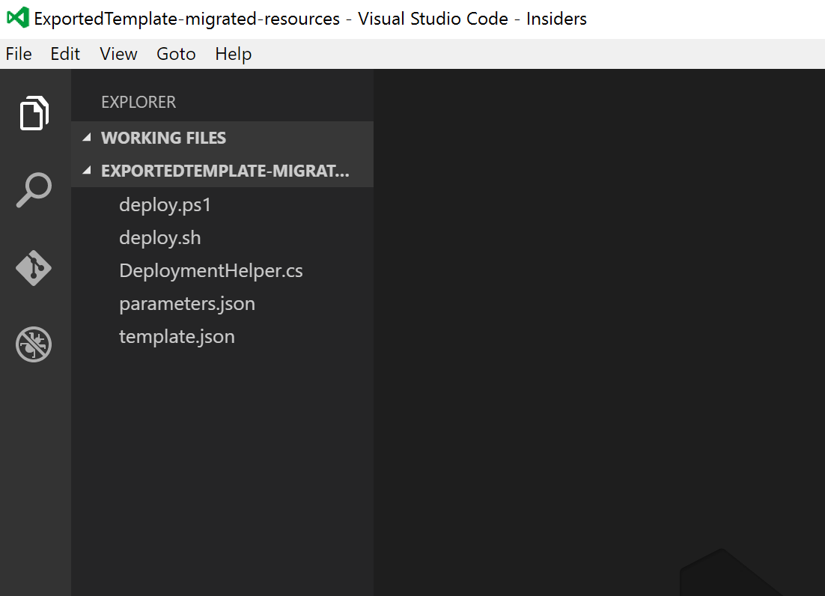The height and width of the screenshot is (596, 825).
Task: Open the File menu
Action: click(x=19, y=54)
